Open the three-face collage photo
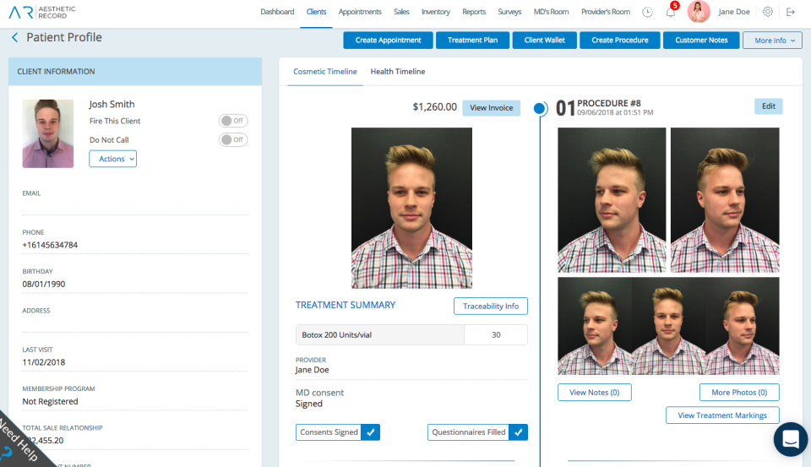811x467 pixels. [x=668, y=326]
